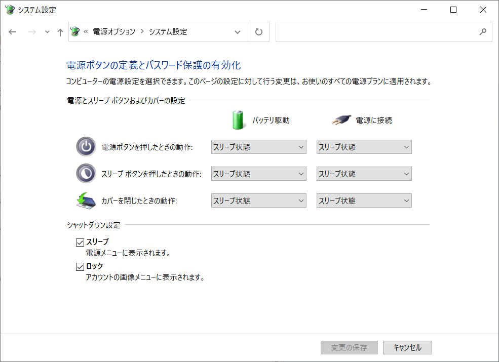
Task: Click the laptop lid close icon
Action: pos(86,200)
